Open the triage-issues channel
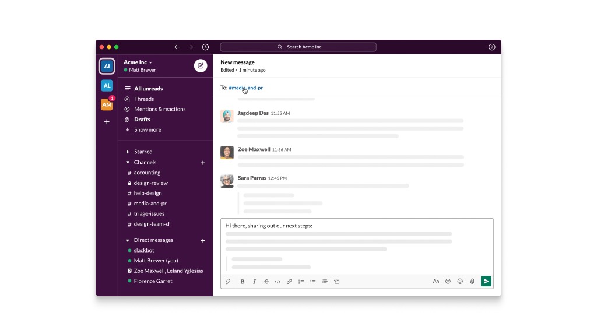This screenshot has height=336, width=597. click(149, 213)
